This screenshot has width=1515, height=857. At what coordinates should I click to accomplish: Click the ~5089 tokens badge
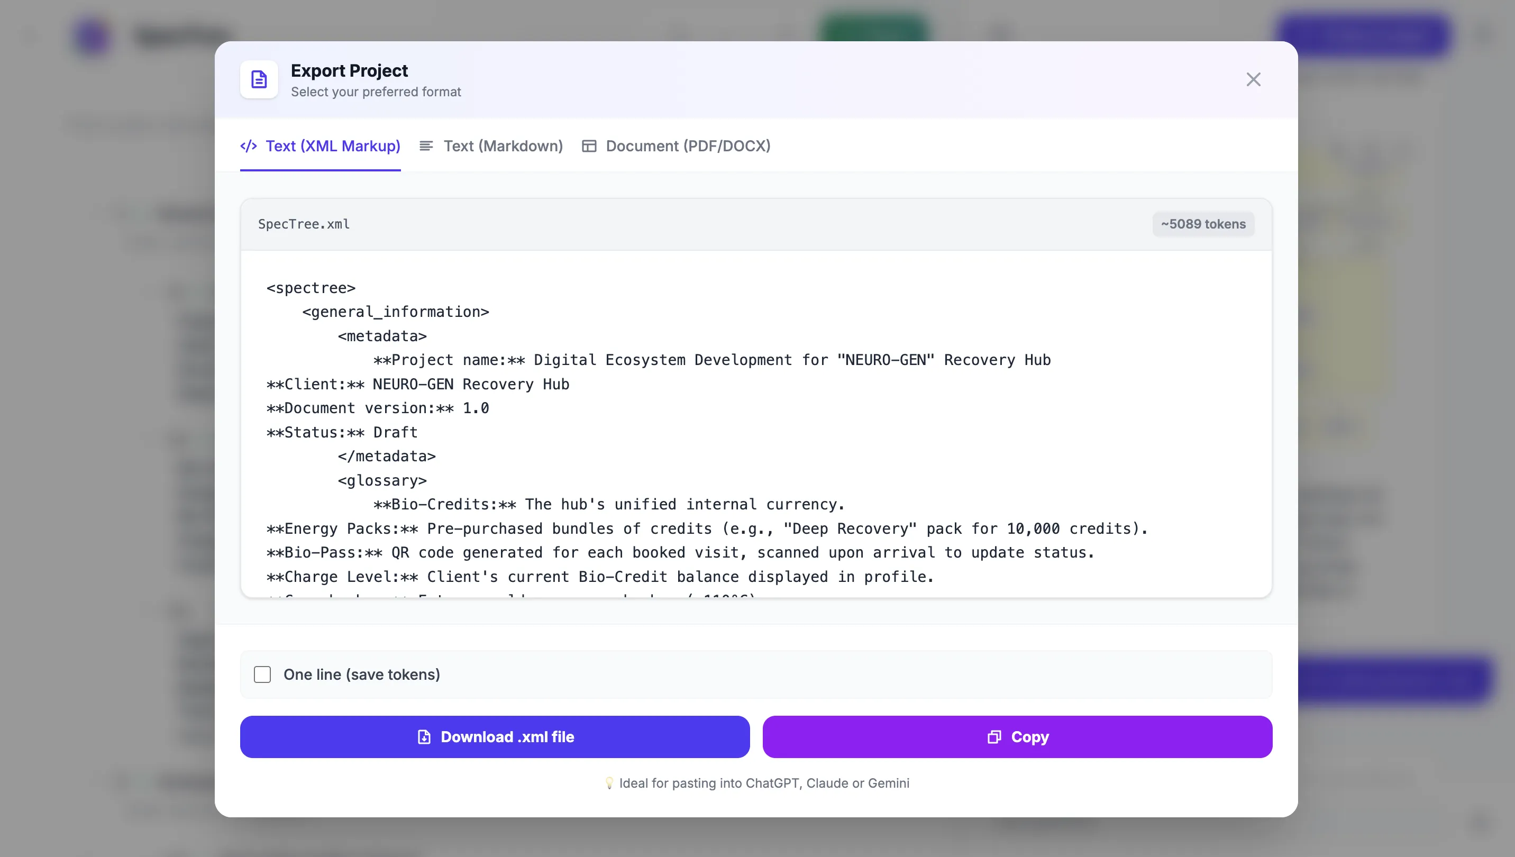click(x=1203, y=224)
